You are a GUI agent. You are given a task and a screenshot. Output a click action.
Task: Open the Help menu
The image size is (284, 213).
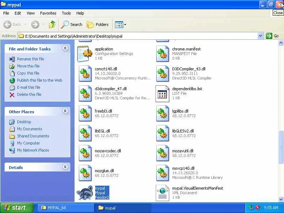[80, 13]
